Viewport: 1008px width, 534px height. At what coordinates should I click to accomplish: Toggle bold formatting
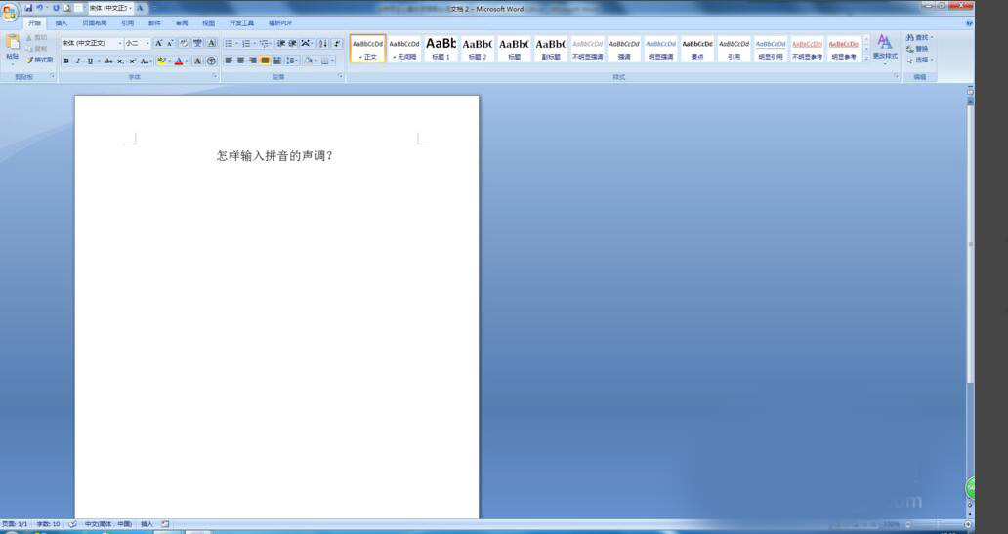click(66, 62)
